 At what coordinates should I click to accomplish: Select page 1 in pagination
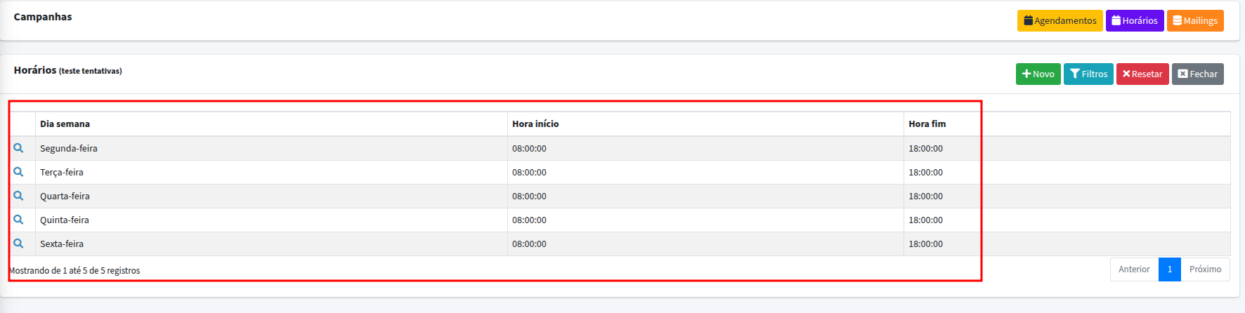click(x=1169, y=269)
